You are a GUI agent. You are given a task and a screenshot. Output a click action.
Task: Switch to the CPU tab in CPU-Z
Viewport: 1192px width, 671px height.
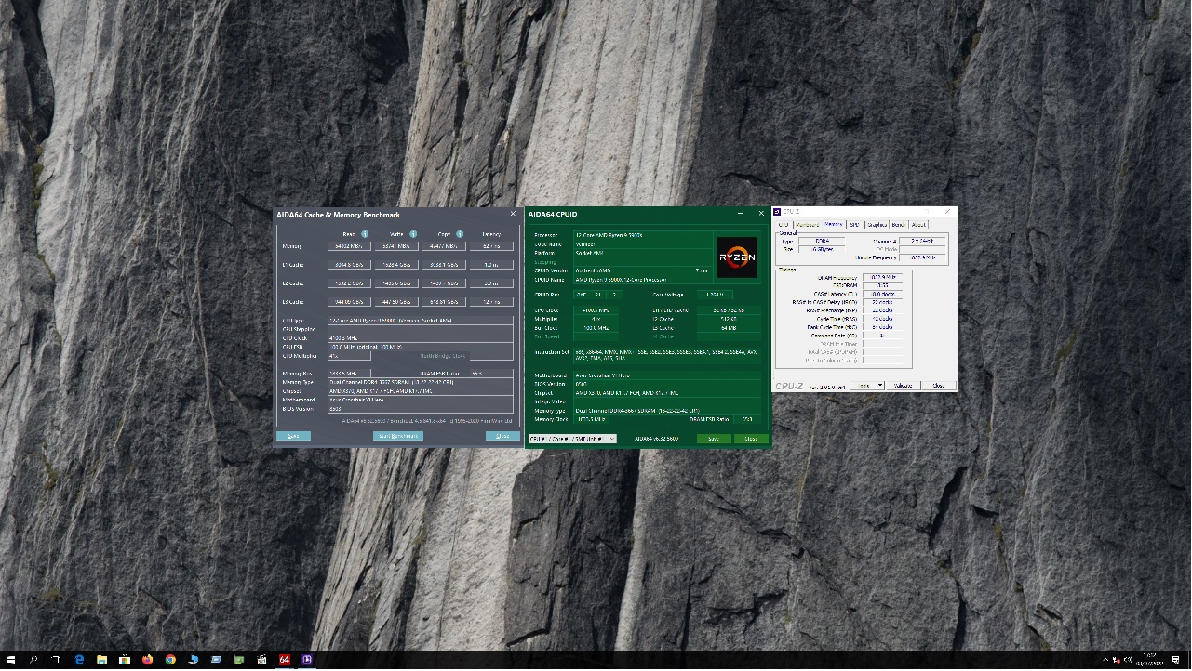tap(784, 225)
